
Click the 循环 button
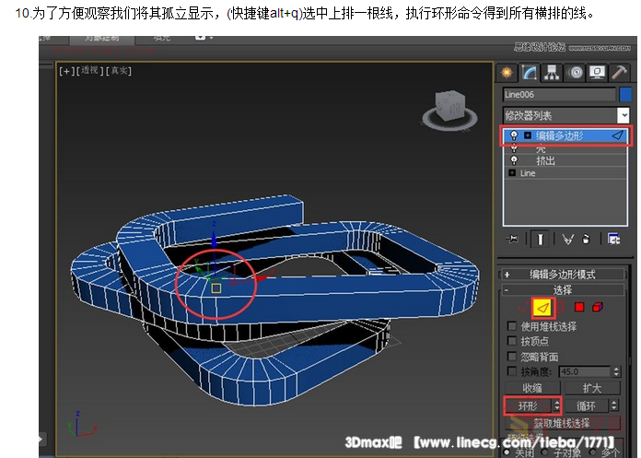coord(587,405)
